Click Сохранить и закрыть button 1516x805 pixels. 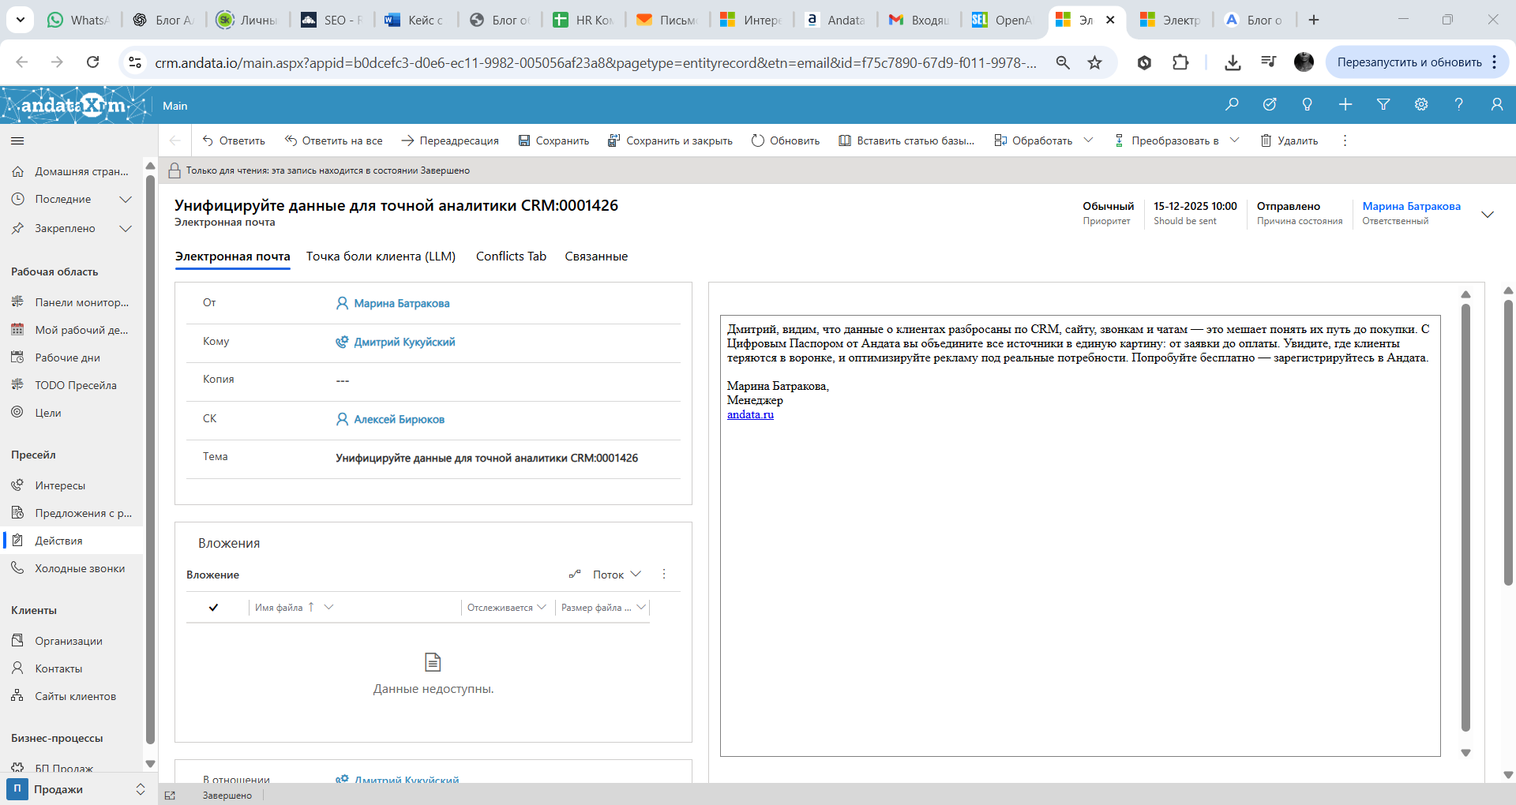point(670,140)
